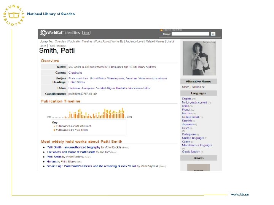
Task: Open the Vocalist role link
Action: pos(101,88)
